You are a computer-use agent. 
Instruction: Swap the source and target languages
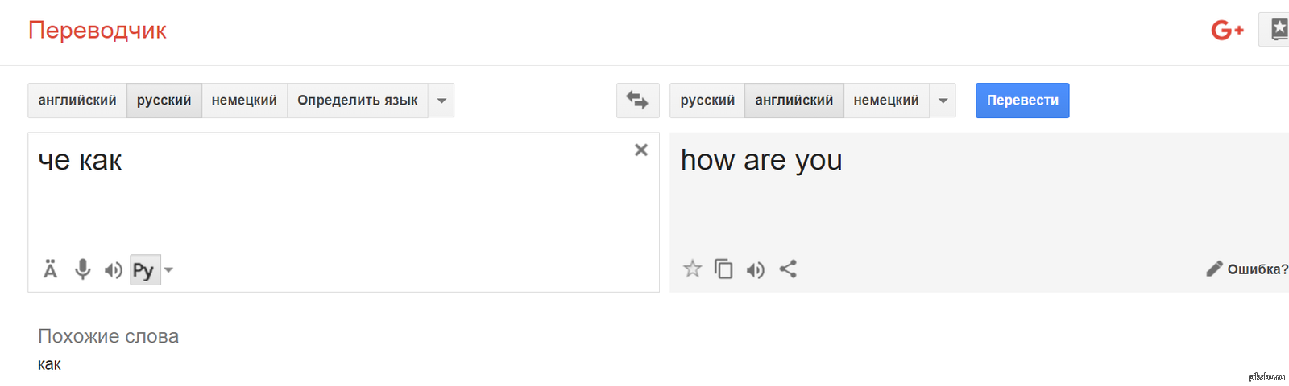pos(637,101)
